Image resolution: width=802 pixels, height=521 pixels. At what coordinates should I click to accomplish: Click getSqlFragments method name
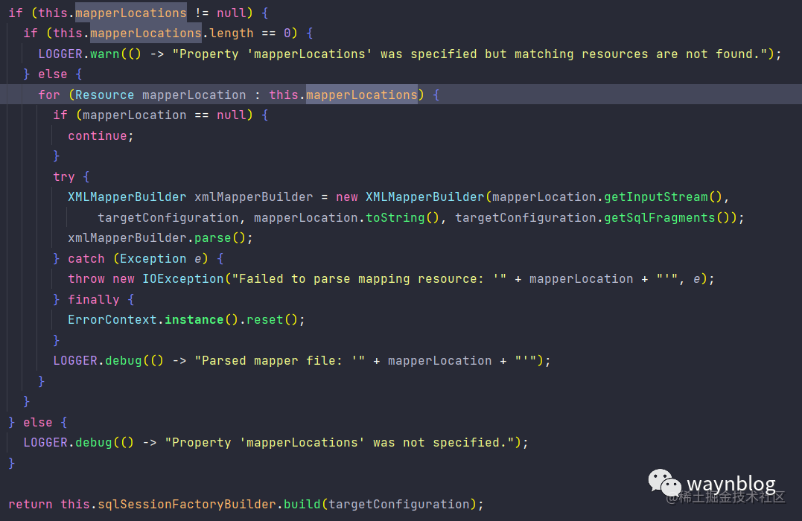tap(659, 218)
